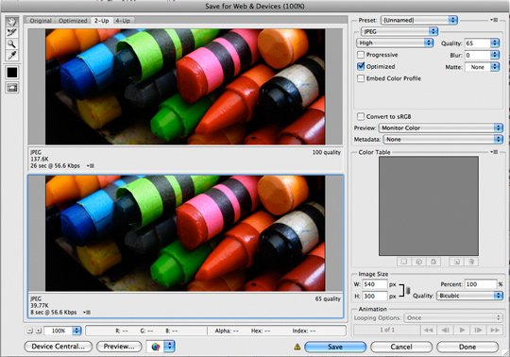510x357 pixels.
Task: Click the Preview button
Action: click(119, 347)
